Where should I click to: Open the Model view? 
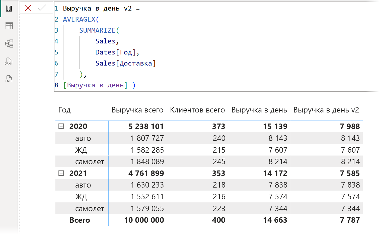(9, 43)
